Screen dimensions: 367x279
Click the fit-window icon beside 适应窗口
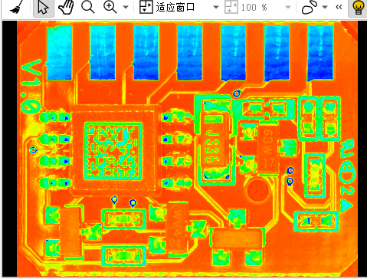coord(146,7)
